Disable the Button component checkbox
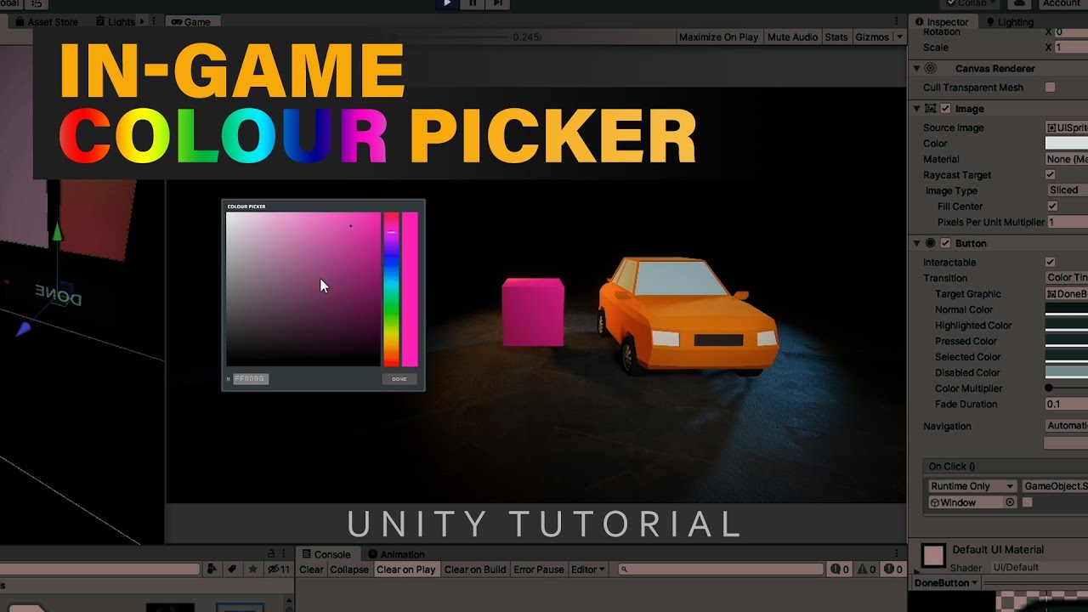The width and height of the screenshot is (1088, 612). (x=945, y=243)
